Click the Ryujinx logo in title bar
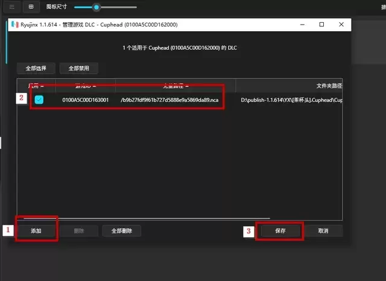Image resolution: width=386 pixels, height=281 pixels. pos(14,24)
